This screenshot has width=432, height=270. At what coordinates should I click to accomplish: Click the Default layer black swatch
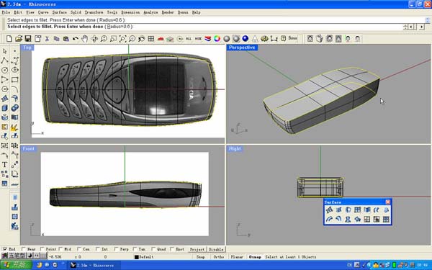(136, 257)
